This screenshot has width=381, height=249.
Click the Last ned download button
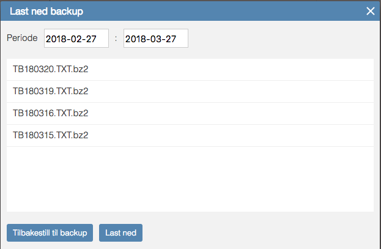[x=120, y=232]
